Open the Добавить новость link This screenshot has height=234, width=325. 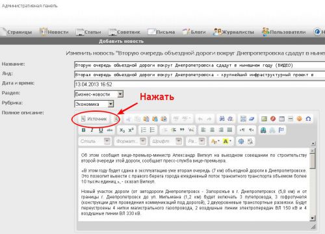122,41
